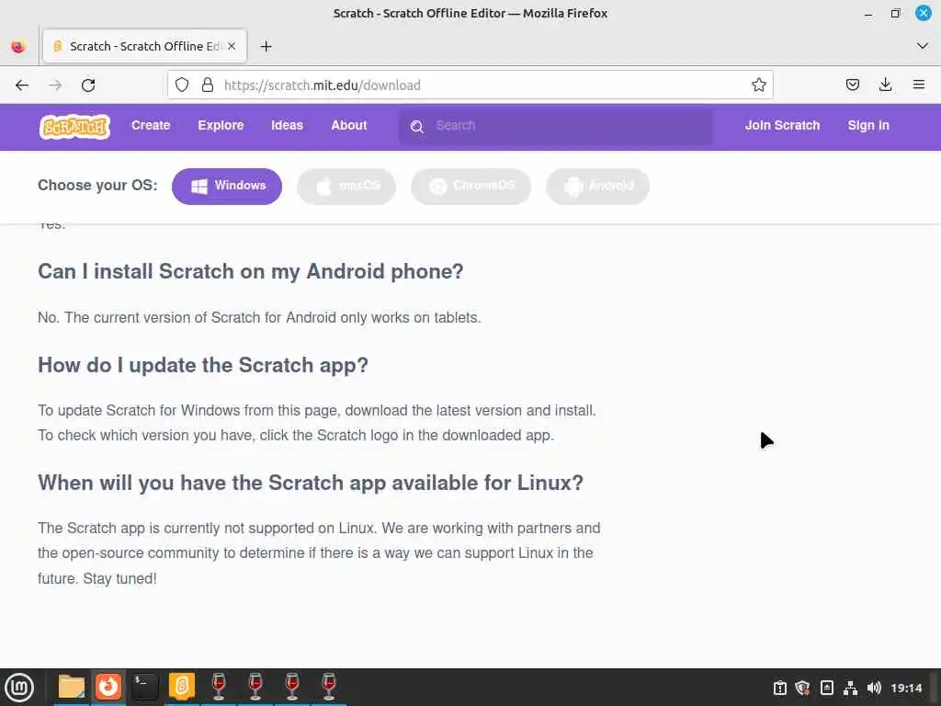Select macOS as your OS
Viewport: 941px width, 706px height.
click(x=346, y=186)
